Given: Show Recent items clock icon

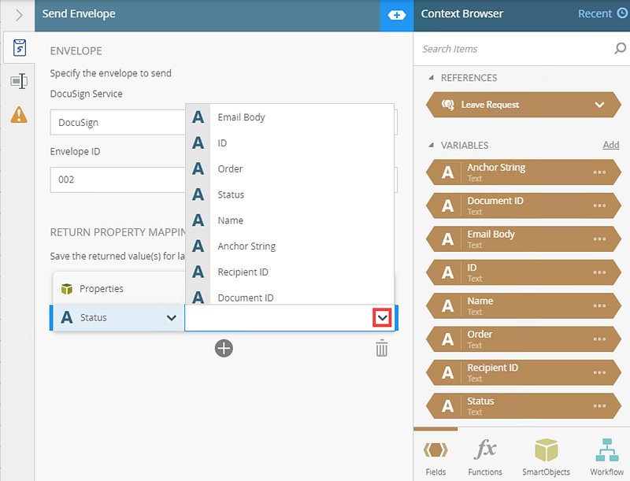Looking at the screenshot, I should [x=622, y=13].
